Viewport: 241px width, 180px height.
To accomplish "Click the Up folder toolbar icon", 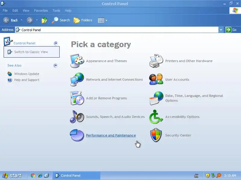I will (x=44, y=20).
